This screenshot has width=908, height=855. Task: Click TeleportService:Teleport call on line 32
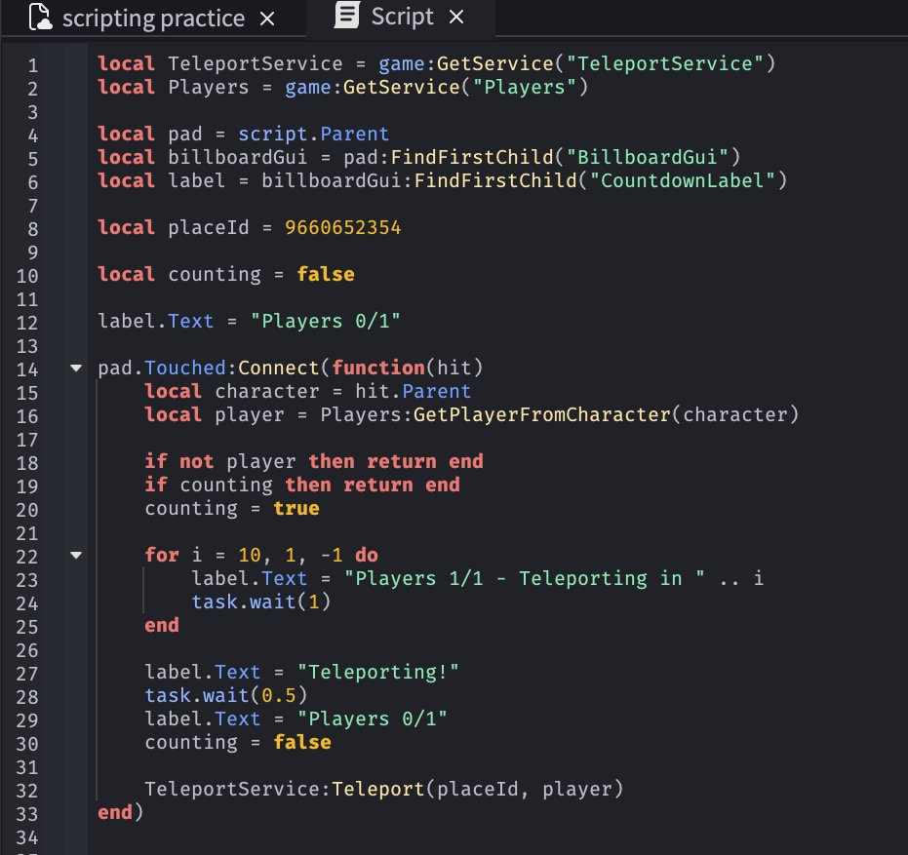pyautogui.click(x=384, y=789)
